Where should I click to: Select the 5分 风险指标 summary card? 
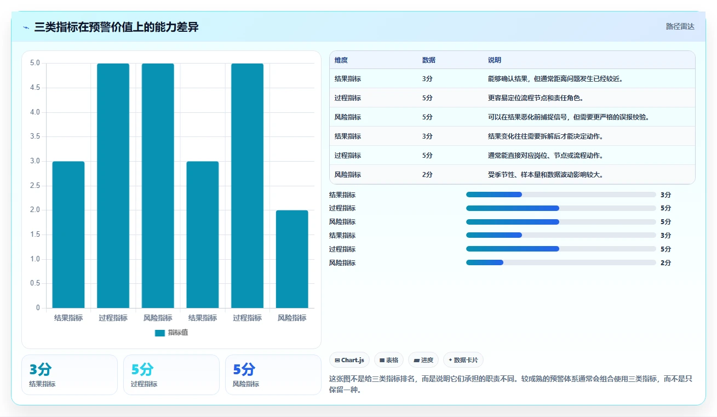(273, 375)
